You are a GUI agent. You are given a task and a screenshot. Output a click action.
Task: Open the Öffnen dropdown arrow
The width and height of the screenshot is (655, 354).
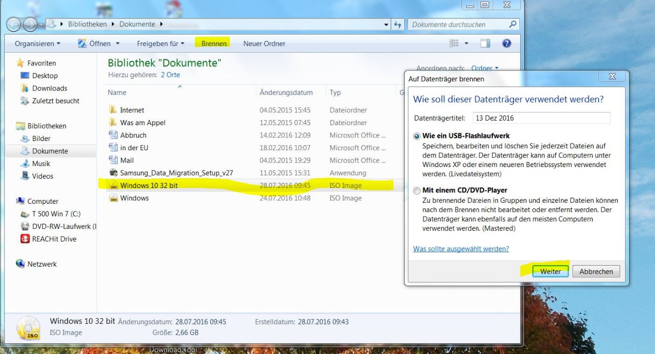pos(118,43)
